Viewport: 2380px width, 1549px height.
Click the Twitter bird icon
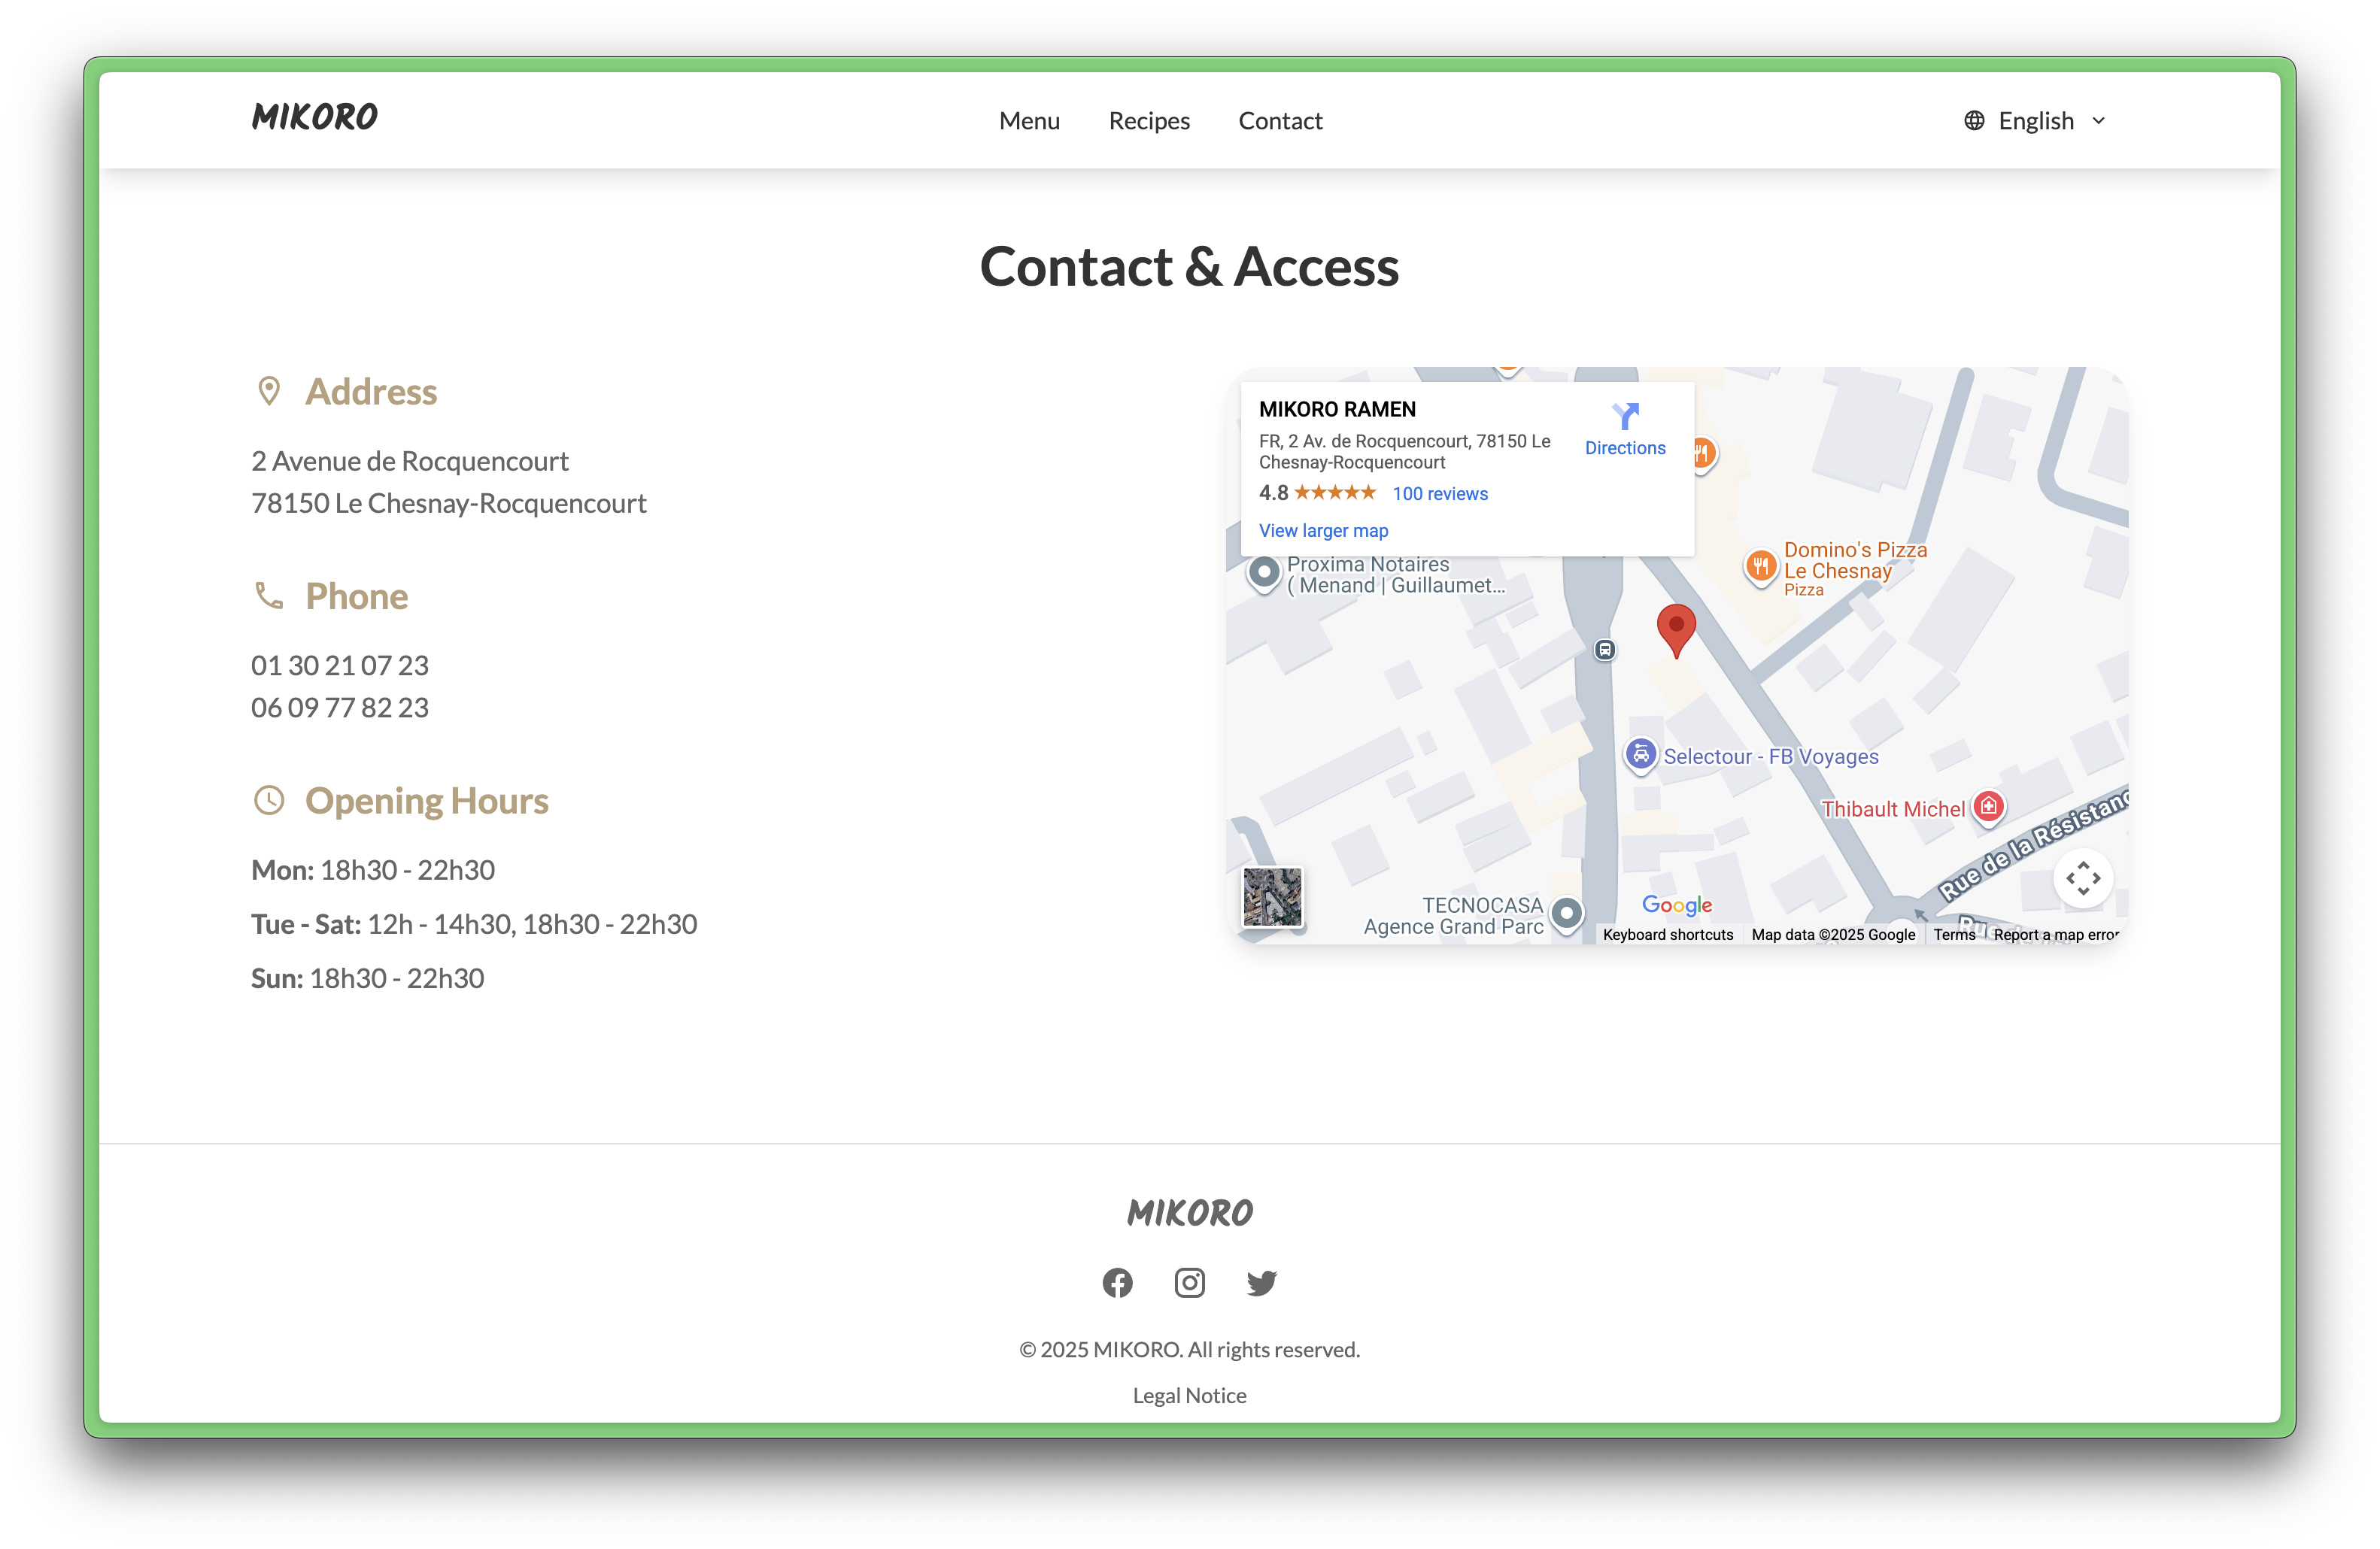(1261, 1282)
